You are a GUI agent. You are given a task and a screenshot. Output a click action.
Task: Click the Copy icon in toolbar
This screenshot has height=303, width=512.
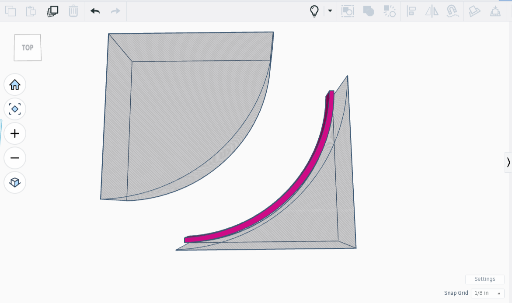(x=10, y=11)
